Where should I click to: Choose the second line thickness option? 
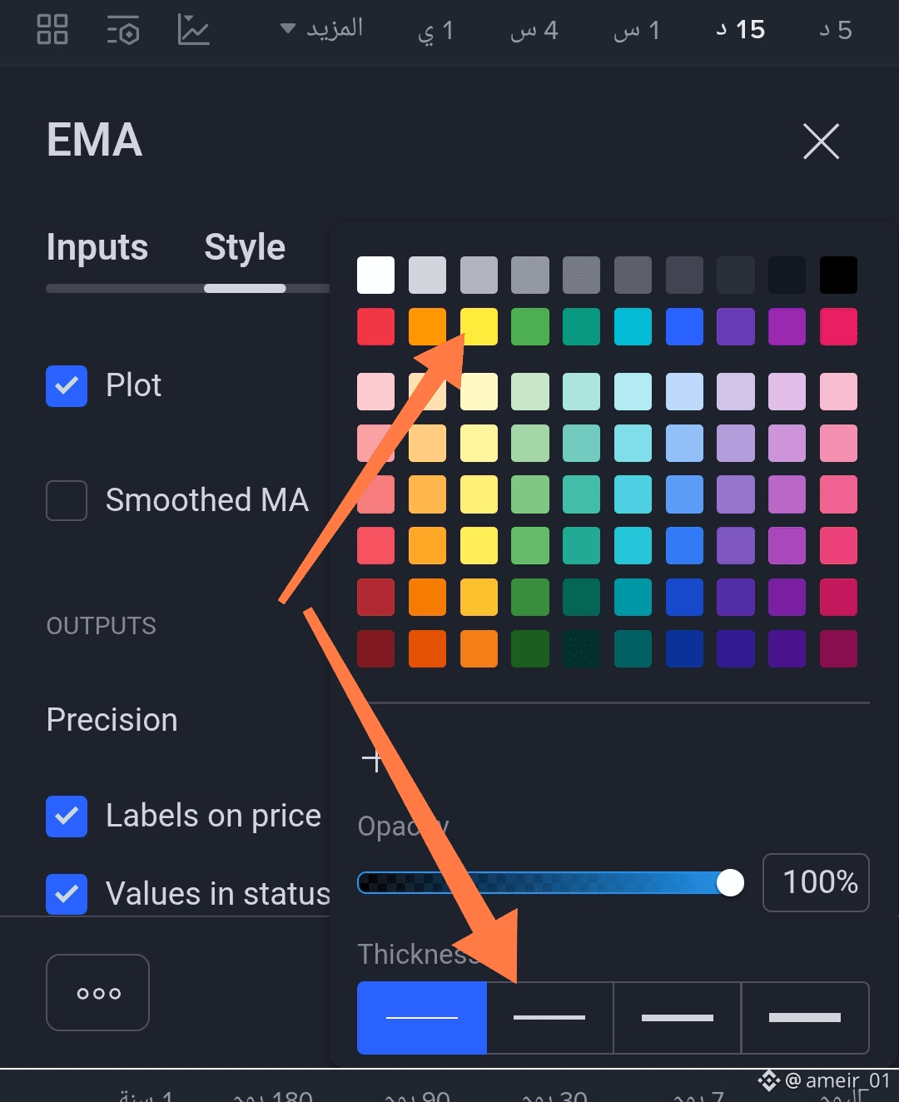point(549,1018)
